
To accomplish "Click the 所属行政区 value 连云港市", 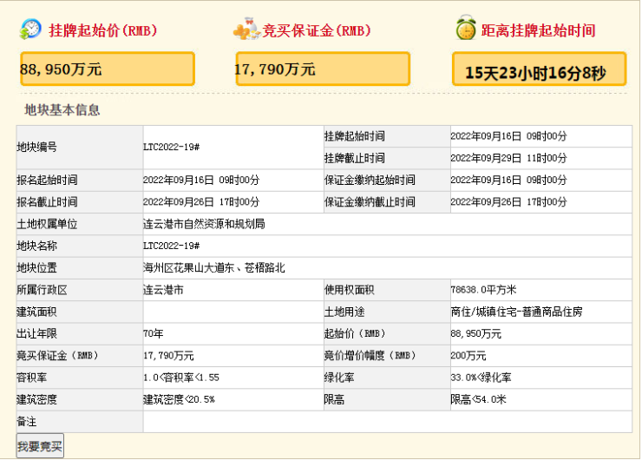I will coord(163,290).
